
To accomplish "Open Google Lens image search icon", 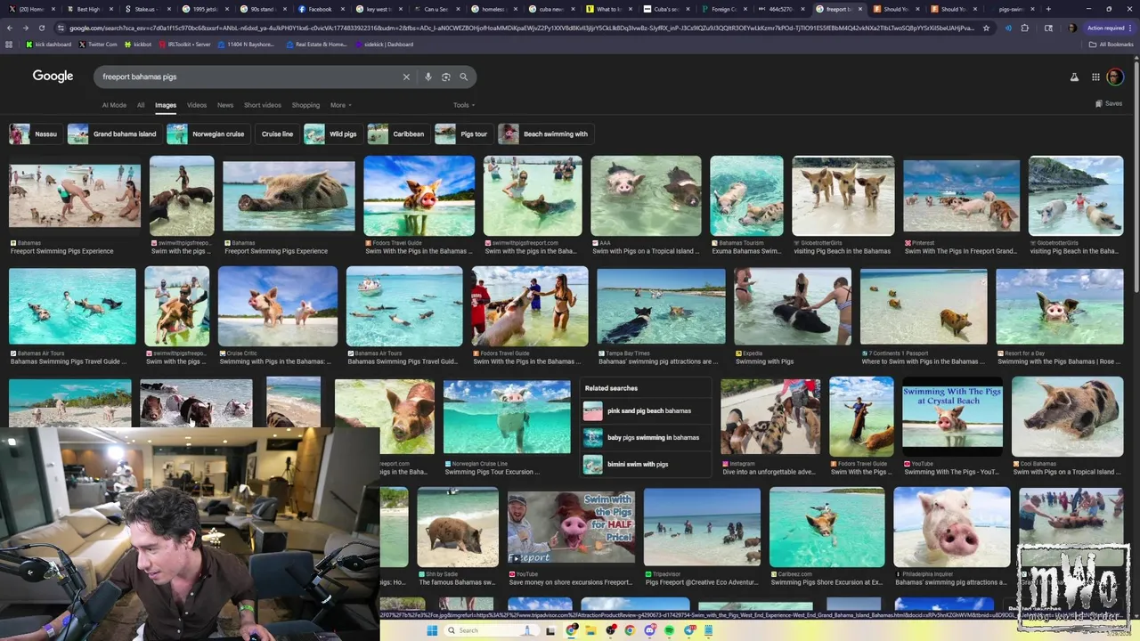I will coord(446,77).
